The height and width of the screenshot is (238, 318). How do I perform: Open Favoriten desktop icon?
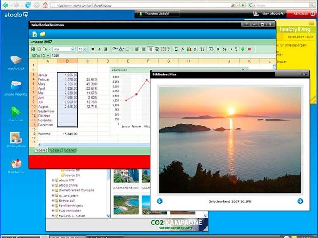click(x=16, y=114)
